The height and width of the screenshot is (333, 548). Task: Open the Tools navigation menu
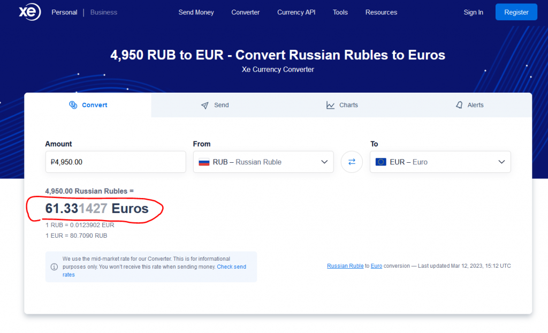point(340,12)
